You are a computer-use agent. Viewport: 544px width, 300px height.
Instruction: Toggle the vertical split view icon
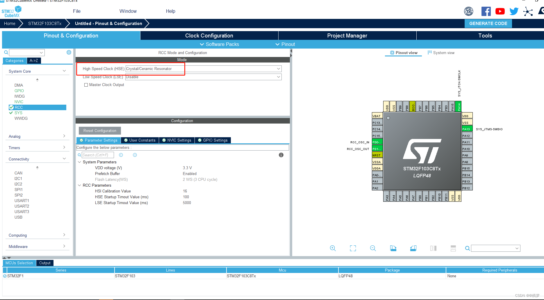(x=433, y=248)
